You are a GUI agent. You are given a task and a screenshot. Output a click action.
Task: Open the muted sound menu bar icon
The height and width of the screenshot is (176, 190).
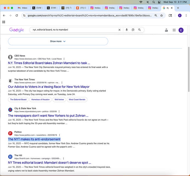(x=148, y=2)
